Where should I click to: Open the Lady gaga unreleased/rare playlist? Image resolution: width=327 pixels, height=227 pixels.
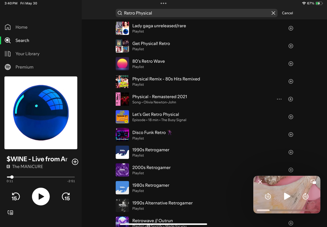pos(204,28)
